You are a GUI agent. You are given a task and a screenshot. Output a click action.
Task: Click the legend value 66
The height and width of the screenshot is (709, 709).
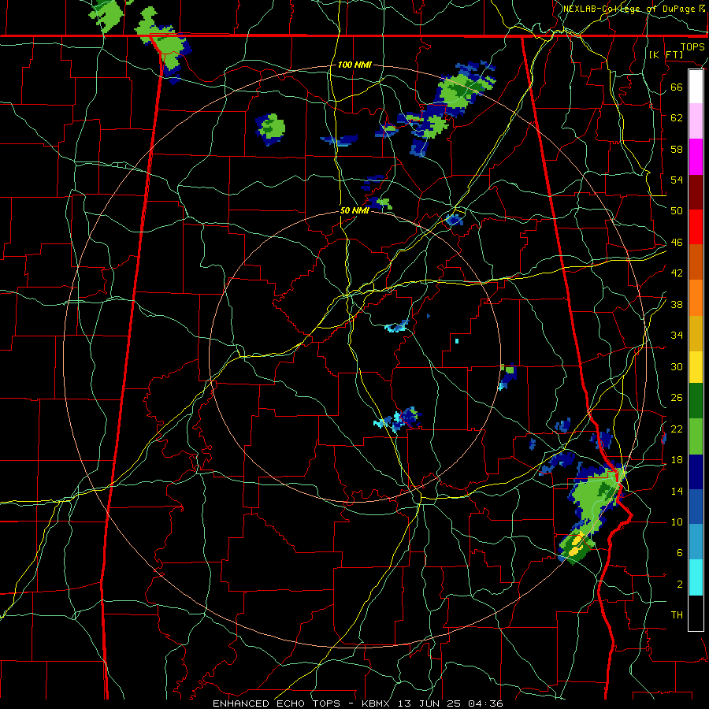(x=677, y=87)
